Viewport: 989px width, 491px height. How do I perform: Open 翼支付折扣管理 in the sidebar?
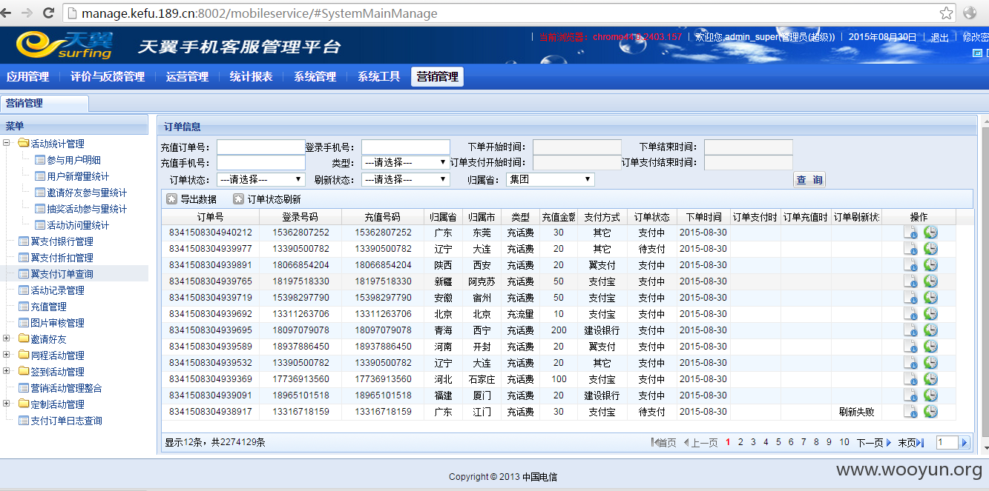click(62, 258)
